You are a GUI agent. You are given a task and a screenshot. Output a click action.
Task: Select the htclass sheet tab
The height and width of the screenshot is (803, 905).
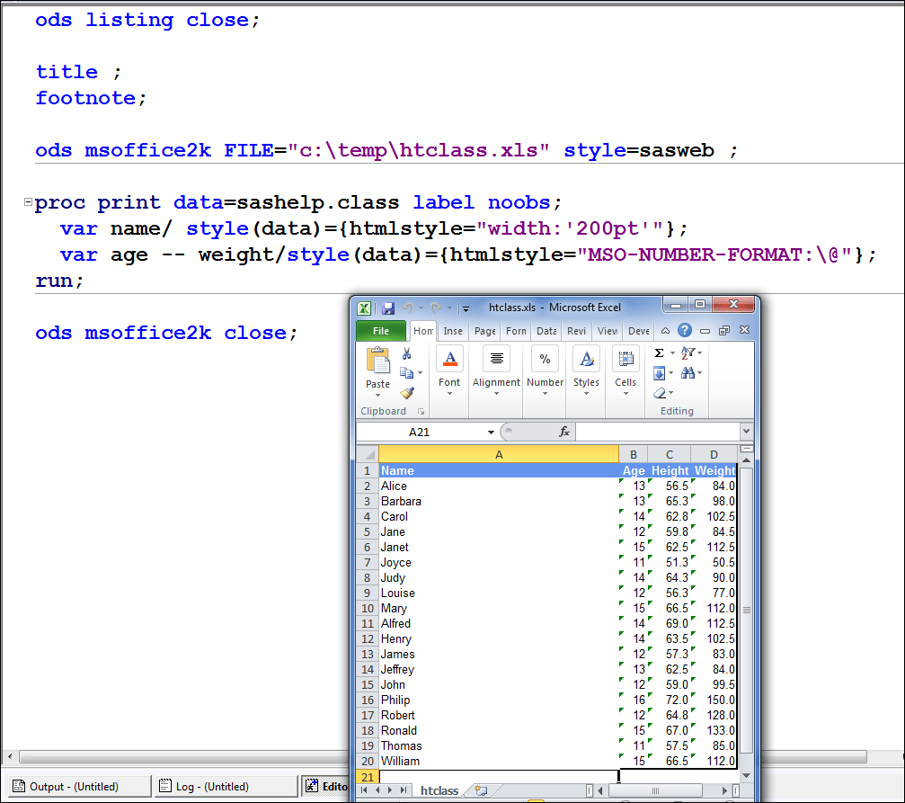pos(439,790)
